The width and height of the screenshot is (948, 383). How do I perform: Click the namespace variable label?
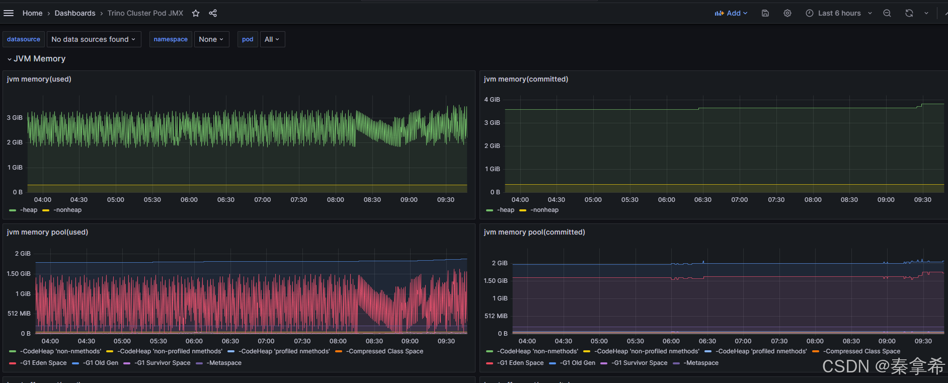tap(171, 39)
